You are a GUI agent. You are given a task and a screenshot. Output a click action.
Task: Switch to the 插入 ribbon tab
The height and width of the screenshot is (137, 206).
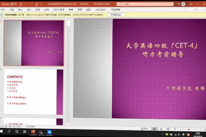point(20,10)
